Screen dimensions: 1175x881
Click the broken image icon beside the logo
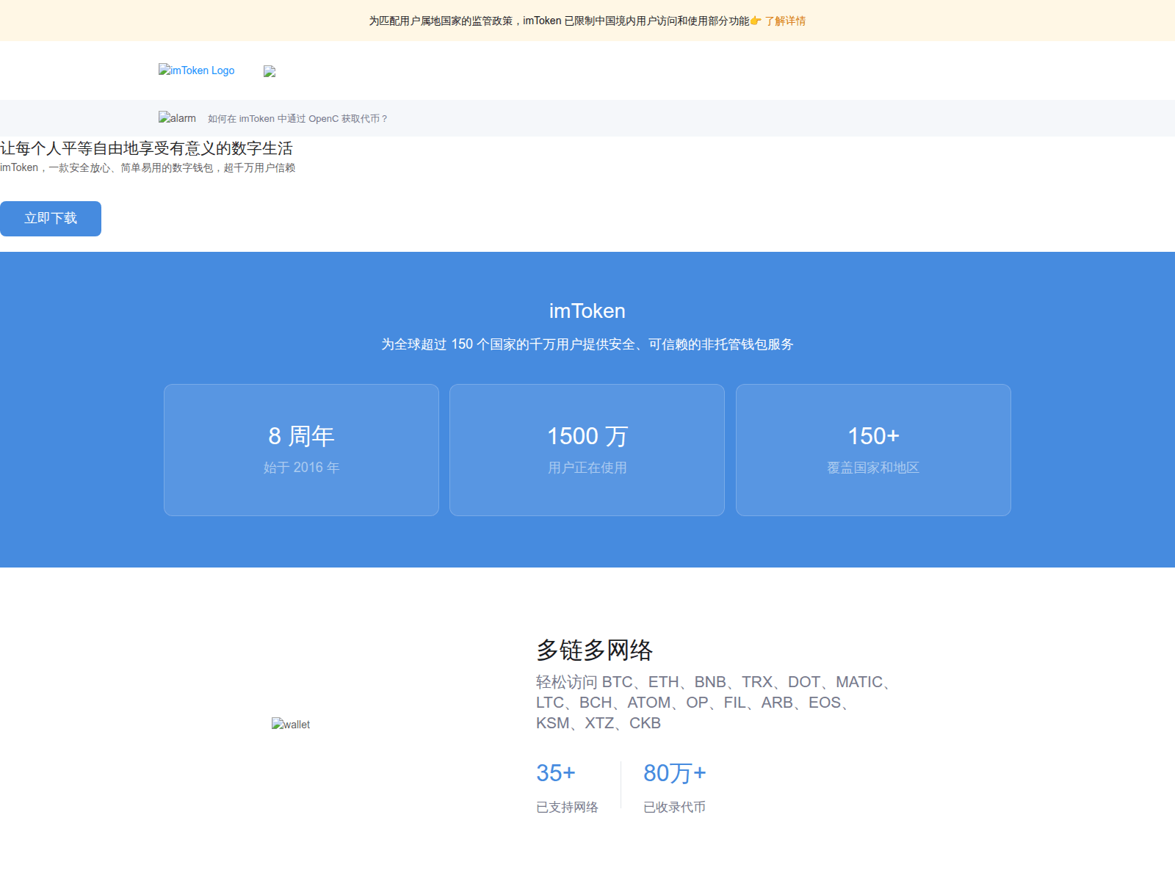point(270,71)
